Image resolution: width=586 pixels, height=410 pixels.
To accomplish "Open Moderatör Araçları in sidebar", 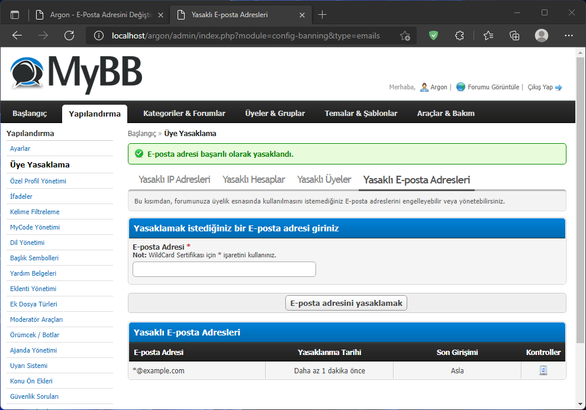I will pyautogui.click(x=36, y=319).
